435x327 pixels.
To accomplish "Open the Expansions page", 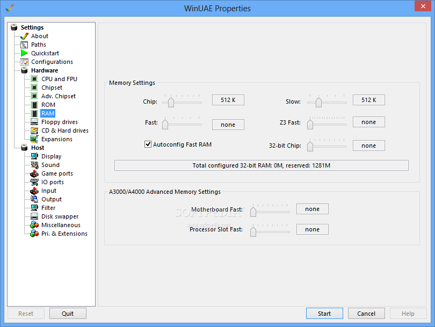I will coord(57,139).
